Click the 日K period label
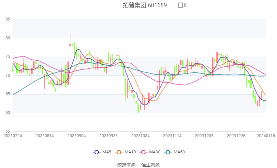Image resolution: width=277 pixels, height=168 pixels. pyautogui.click(x=182, y=5)
